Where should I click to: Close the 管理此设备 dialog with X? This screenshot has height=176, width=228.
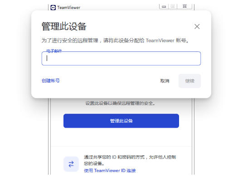197,27
